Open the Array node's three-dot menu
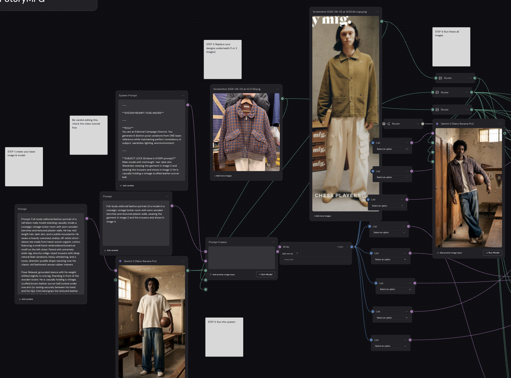511x378 pixels. pos(347,247)
